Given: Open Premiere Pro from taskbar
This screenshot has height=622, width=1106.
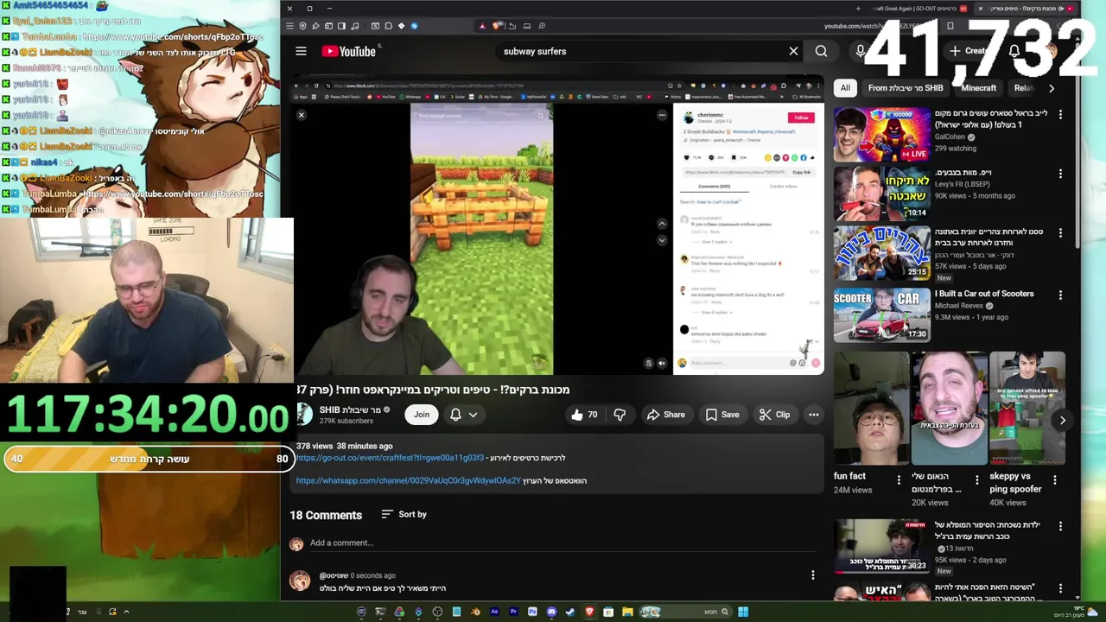Looking at the screenshot, I should point(513,612).
